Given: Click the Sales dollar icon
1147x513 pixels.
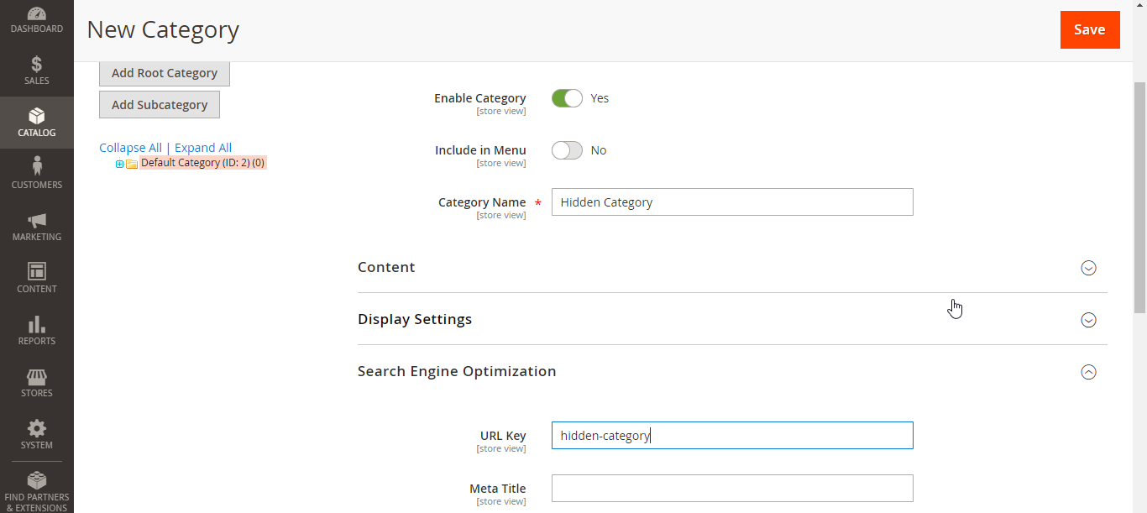Looking at the screenshot, I should tap(37, 65).
